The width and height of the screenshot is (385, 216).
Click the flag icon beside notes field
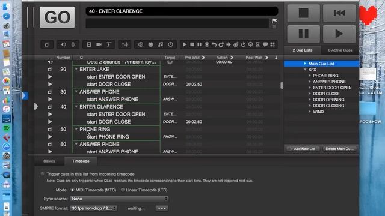click(274, 21)
